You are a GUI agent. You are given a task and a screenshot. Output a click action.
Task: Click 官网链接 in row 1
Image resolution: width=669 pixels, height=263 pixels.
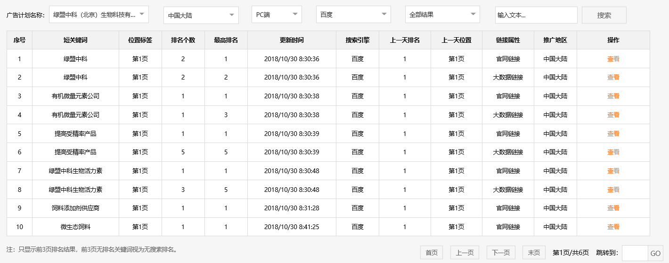(x=508, y=59)
